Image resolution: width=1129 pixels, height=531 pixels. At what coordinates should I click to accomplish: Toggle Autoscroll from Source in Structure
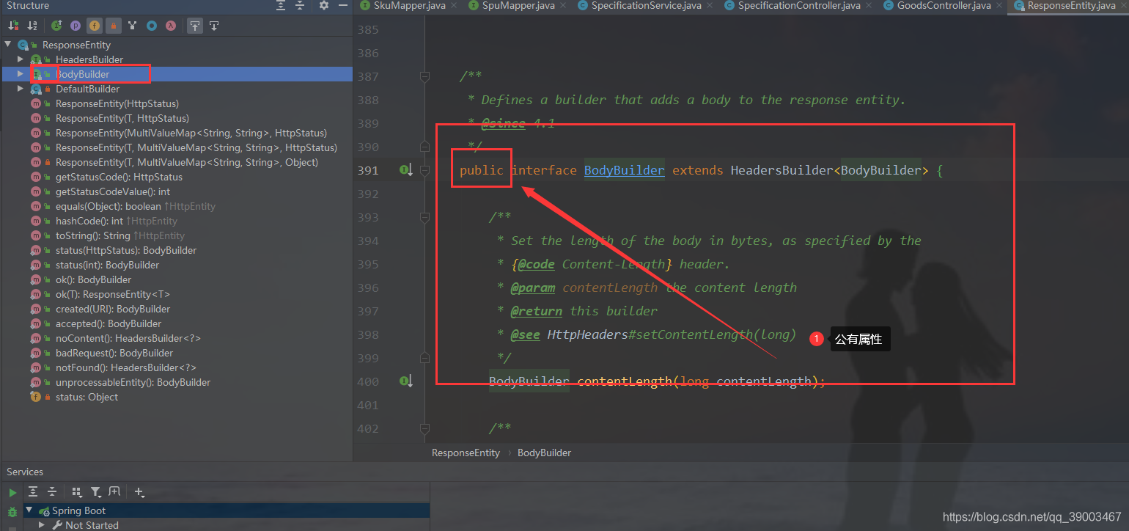[214, 26]
